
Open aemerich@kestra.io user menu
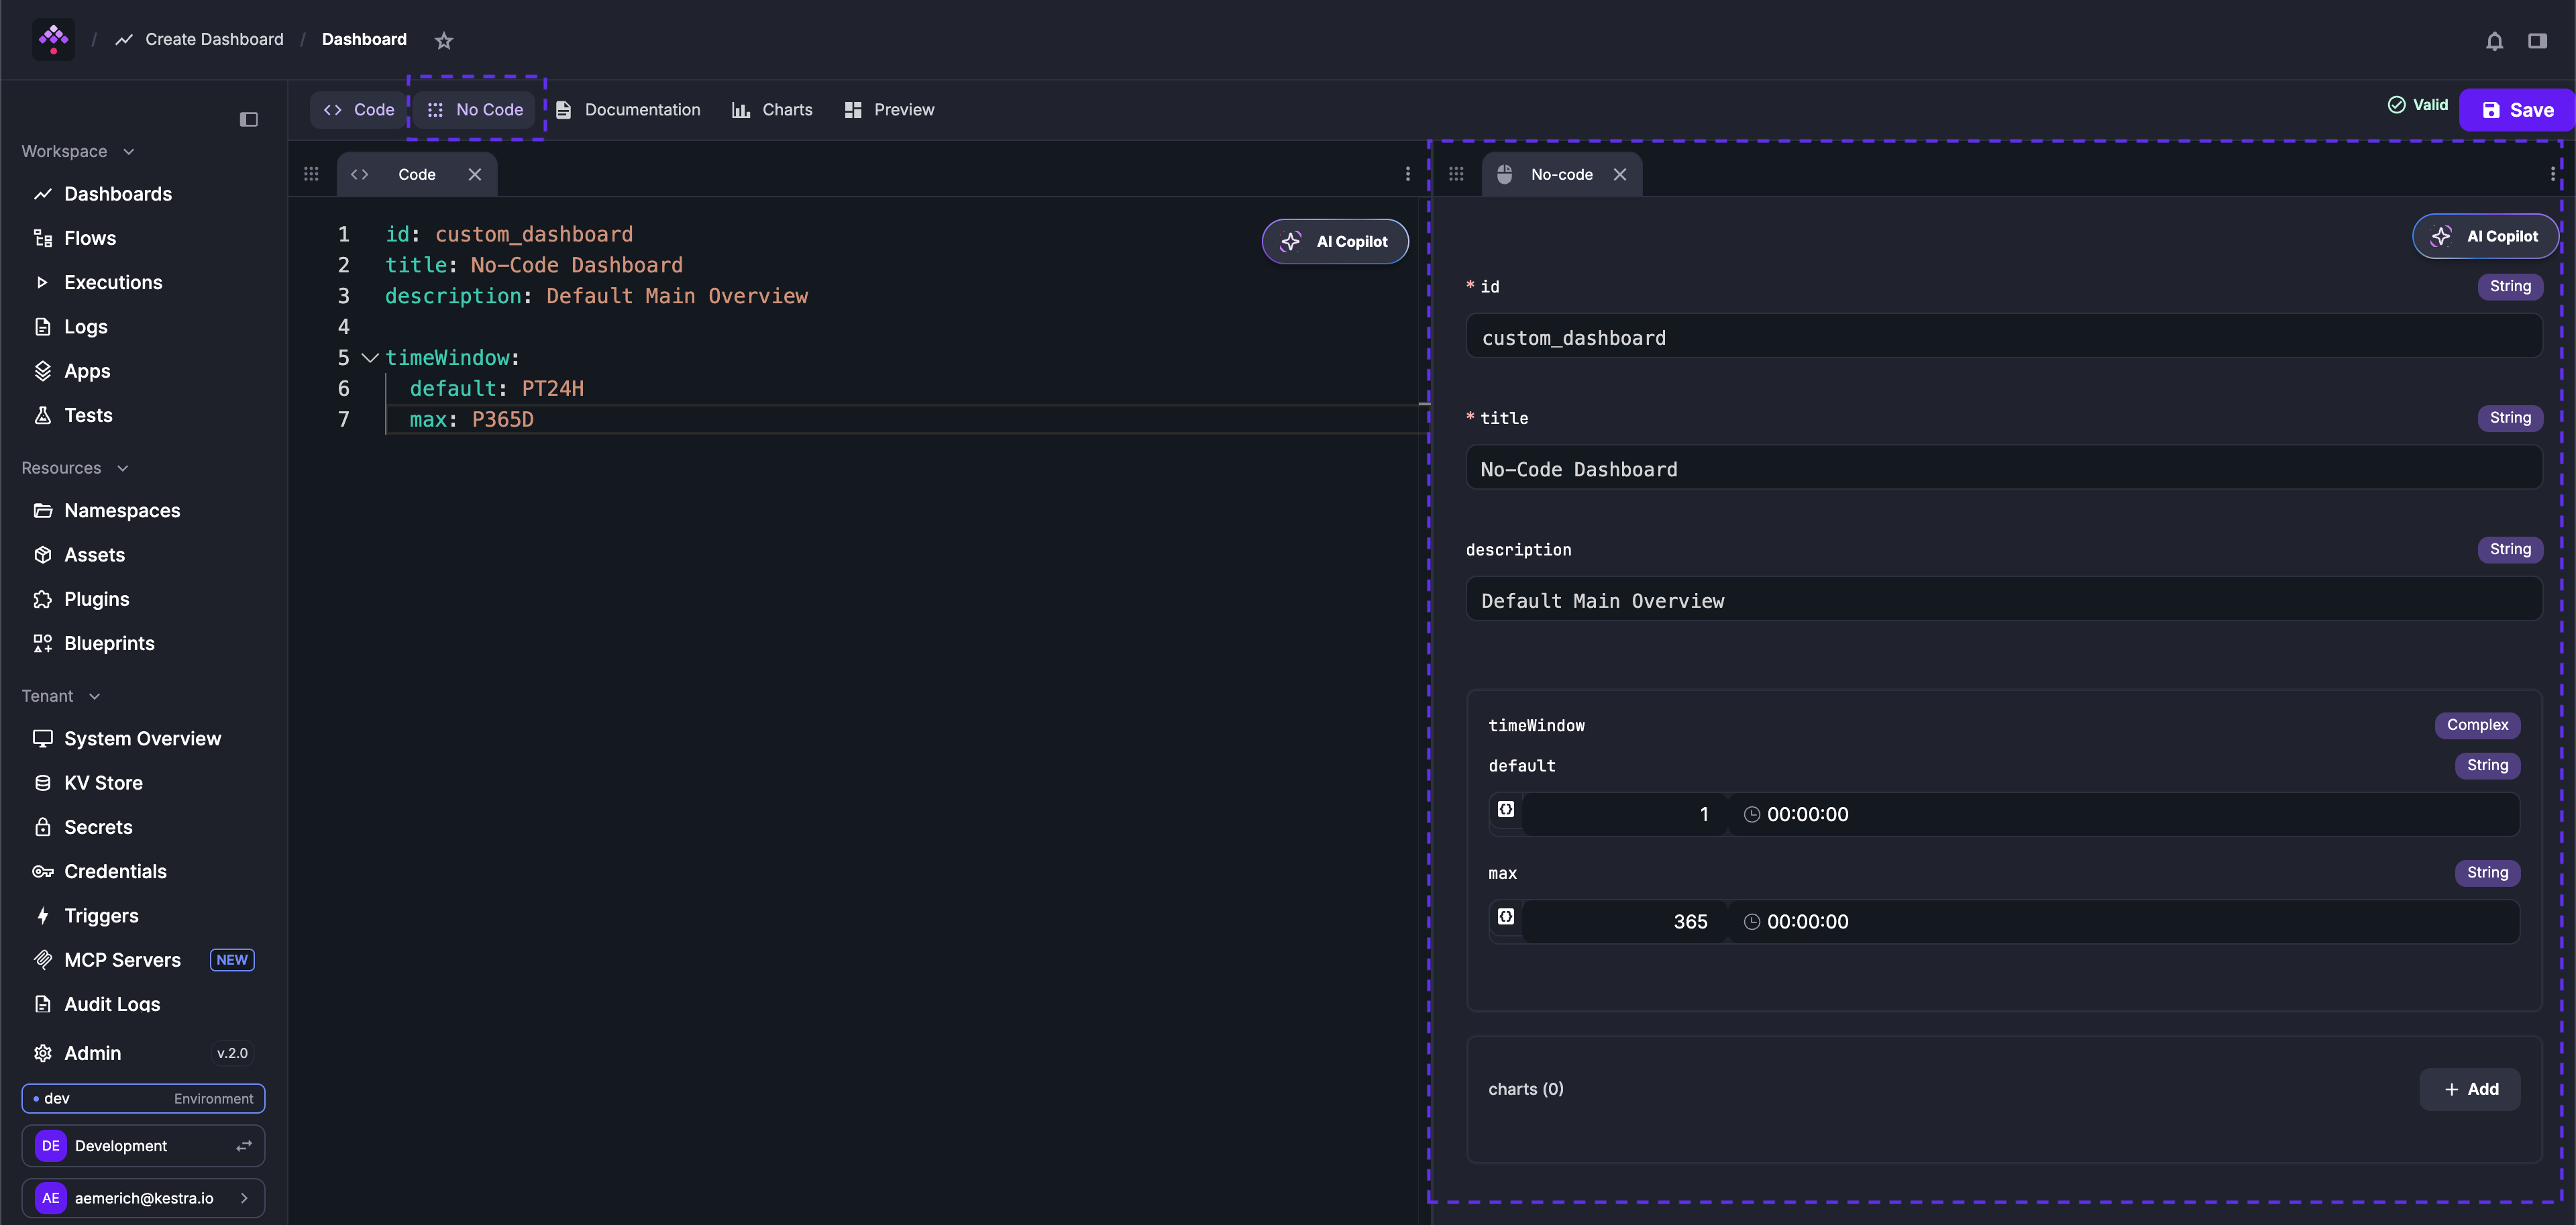tap(144, 1198)
